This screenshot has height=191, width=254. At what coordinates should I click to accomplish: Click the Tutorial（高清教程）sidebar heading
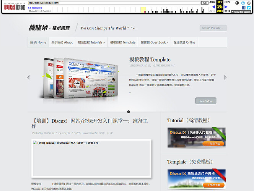[x=188, y=120]
